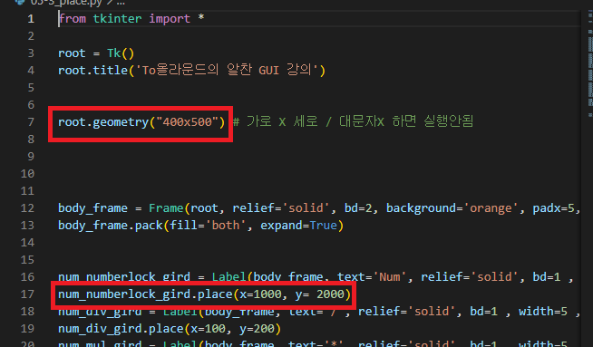Click the breadcrumb file name at top
Screen dimensions: 593x347
tap(67, 3)
